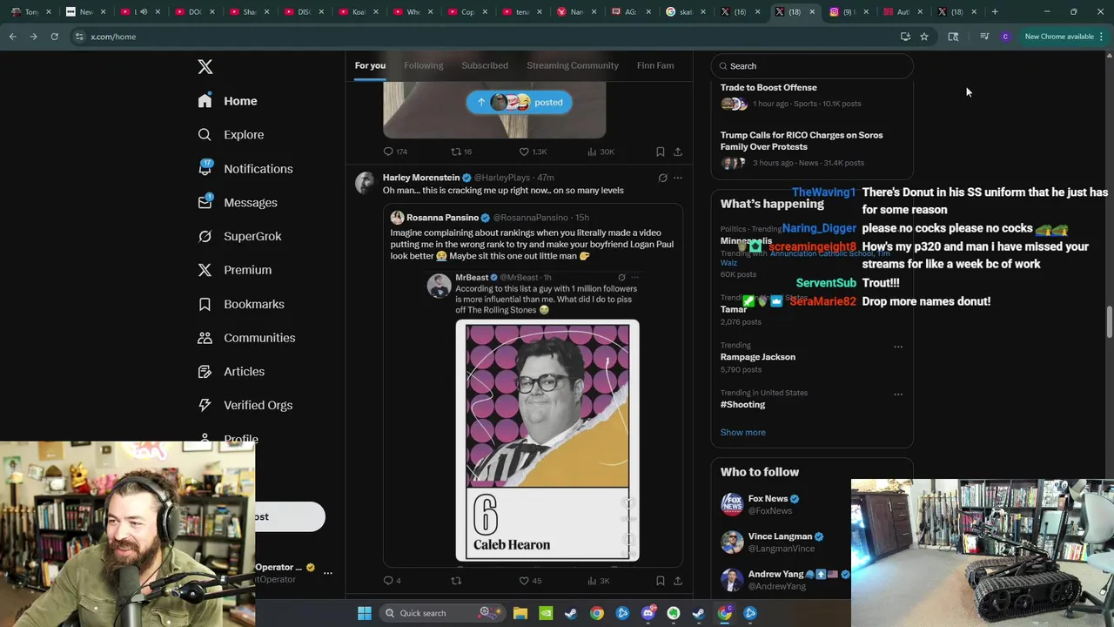The height and width of the screenshot is (627, 1114).
Task: Open more options for Rampage Jackson trend
Action: [x=898, y=347]
